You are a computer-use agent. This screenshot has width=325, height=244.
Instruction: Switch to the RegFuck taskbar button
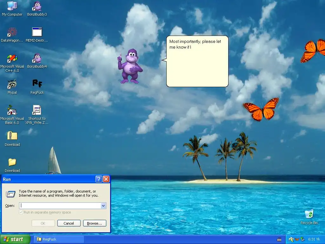59,239
